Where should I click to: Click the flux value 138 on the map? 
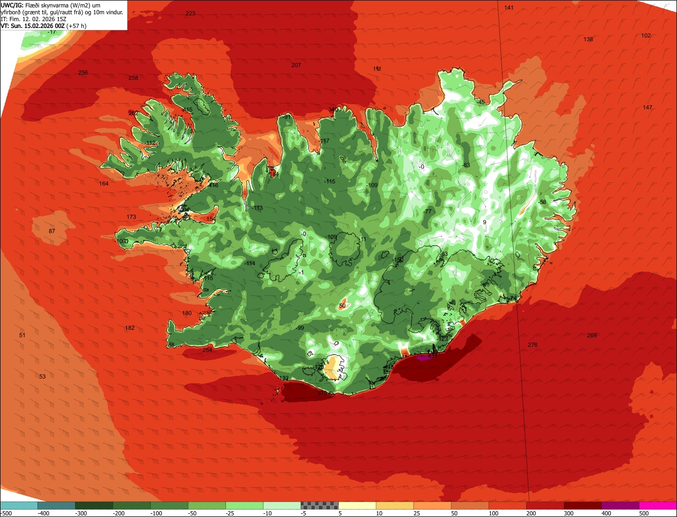588,40
